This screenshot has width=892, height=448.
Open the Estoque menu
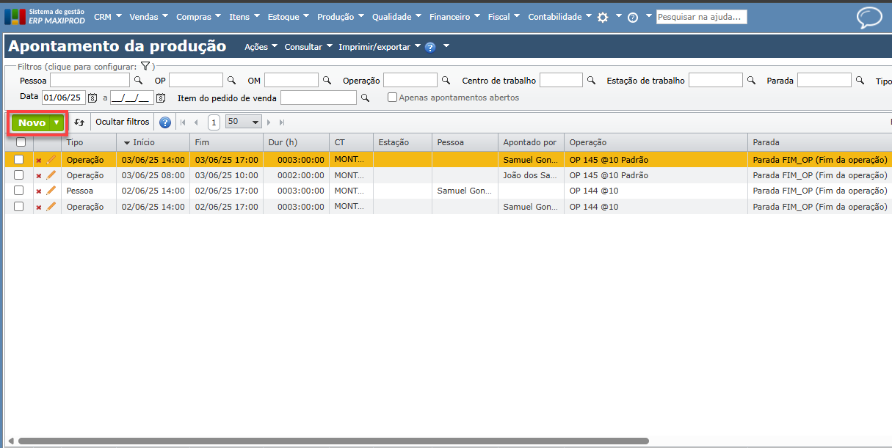288,17
